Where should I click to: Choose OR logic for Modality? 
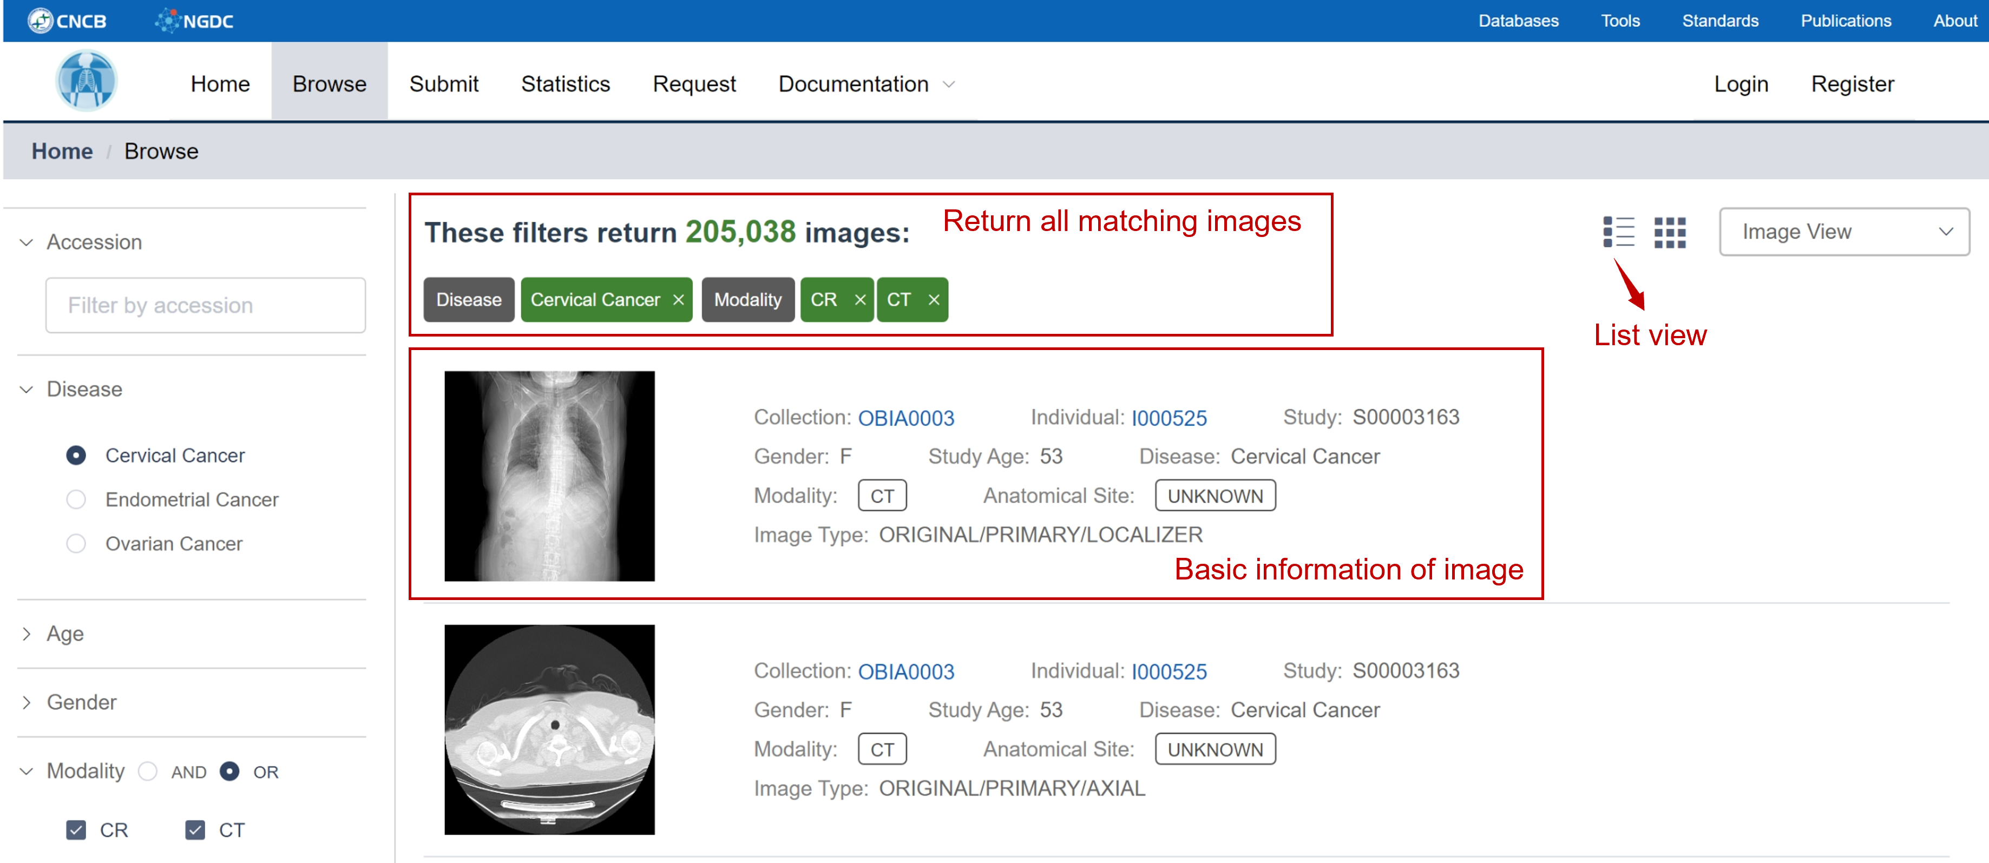pyautogui.click(x=229, y=771)
